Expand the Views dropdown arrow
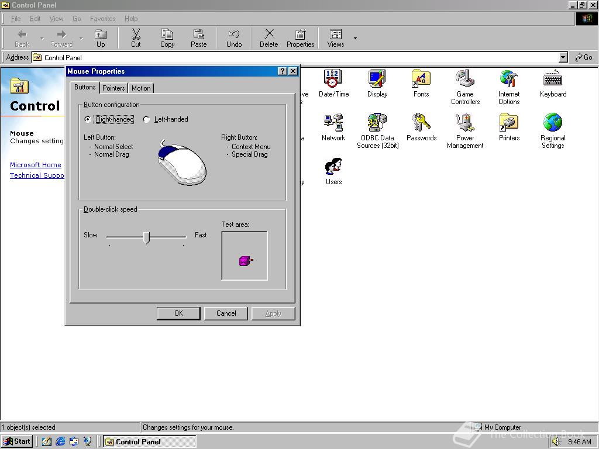The image size is (599, 449). point(355,38)
